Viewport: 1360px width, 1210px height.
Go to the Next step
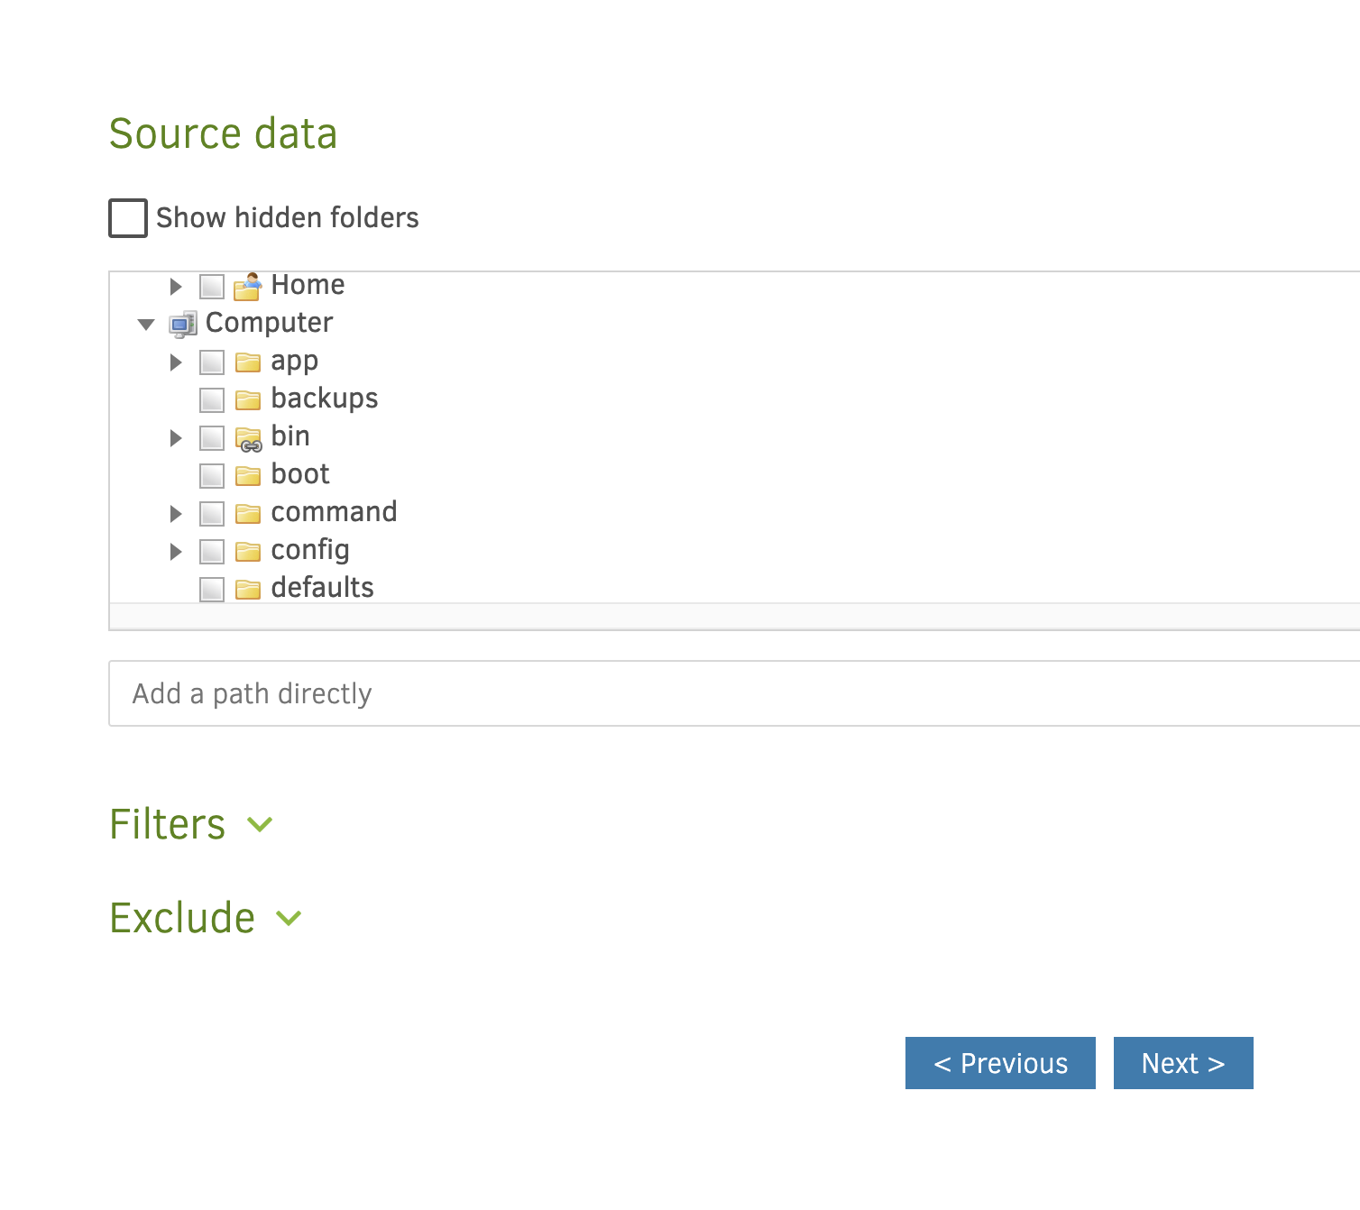pos(1182,1063)
